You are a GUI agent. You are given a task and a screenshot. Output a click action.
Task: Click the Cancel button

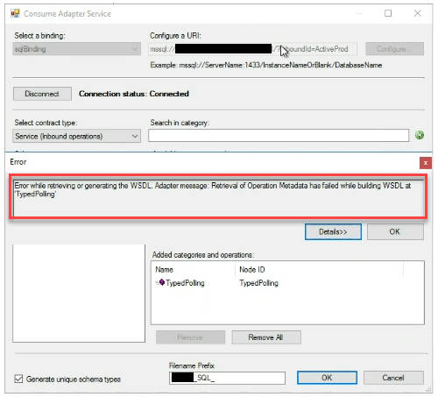(x=393, y=378)
